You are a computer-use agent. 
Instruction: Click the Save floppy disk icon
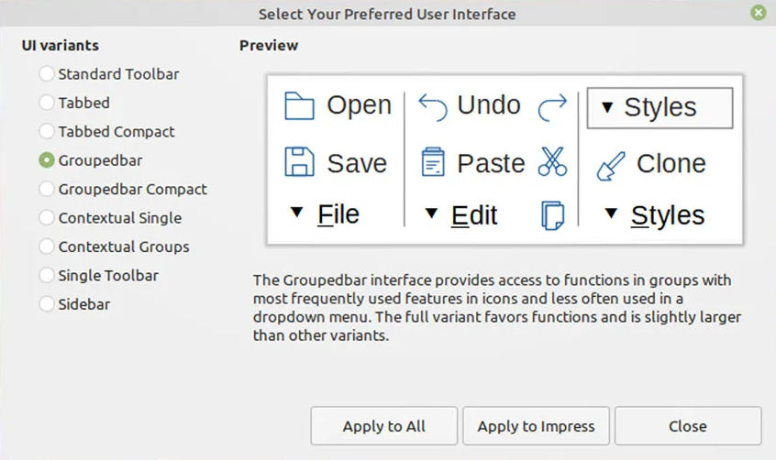point(300,162)
